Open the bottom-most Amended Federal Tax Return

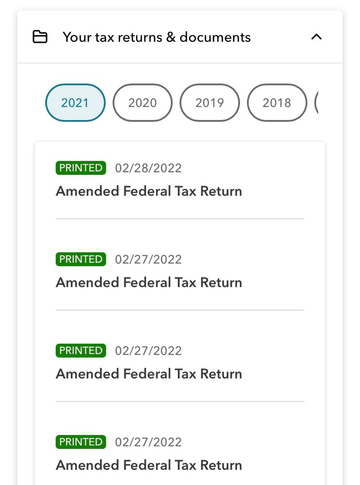tap(149, 465)
